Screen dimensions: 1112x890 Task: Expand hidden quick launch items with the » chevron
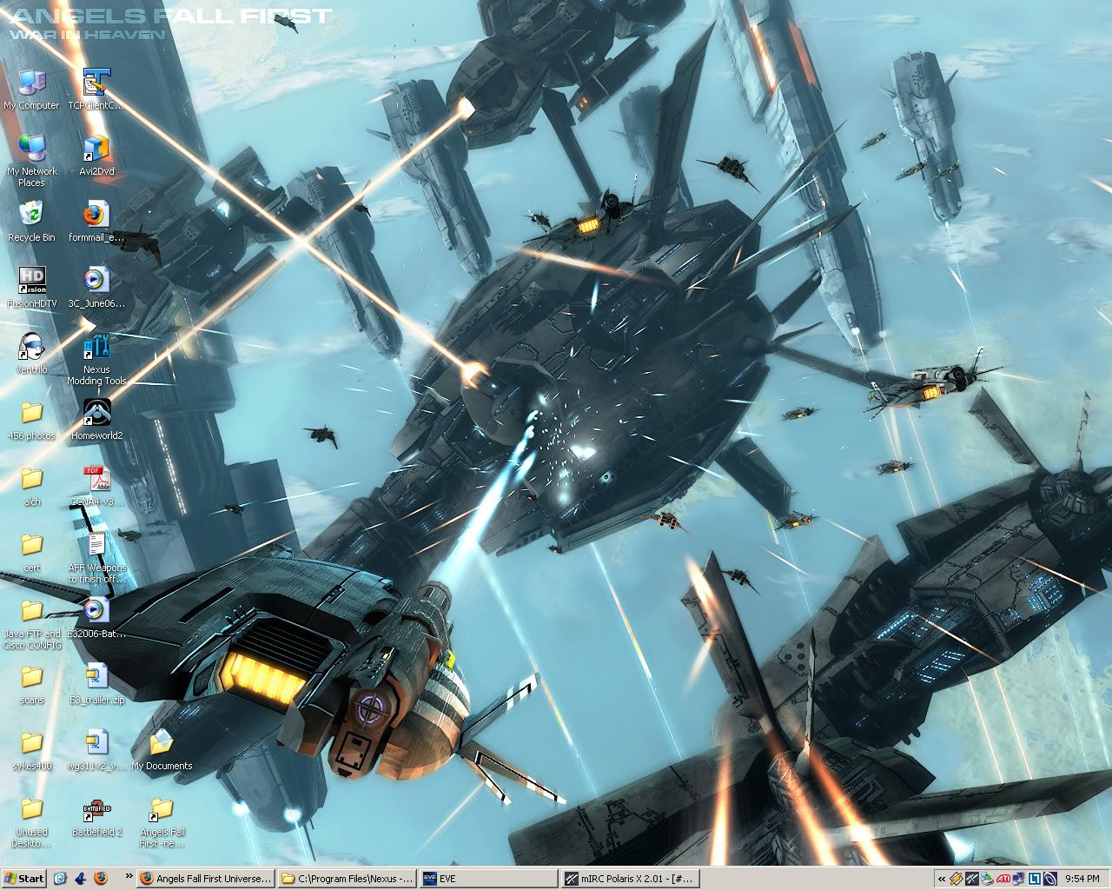pos(129,877)
